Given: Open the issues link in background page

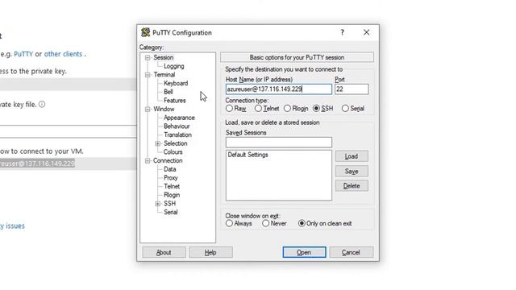Looking at the screenshot, I should pyautogui.click(x=12, y=226).
